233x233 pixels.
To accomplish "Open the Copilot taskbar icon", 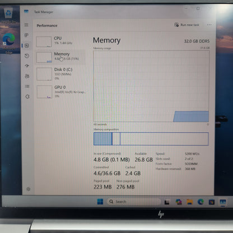I will [x=179, y=202].
